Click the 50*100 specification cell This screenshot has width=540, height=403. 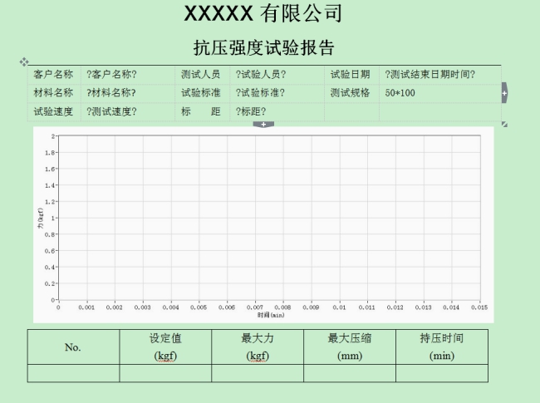(400, 93)
